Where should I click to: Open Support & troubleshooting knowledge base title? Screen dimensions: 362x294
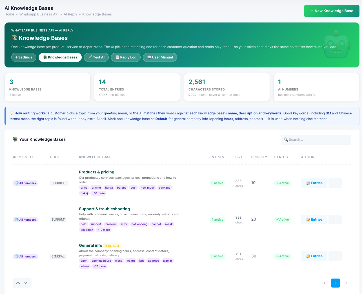tap(105, 209)
